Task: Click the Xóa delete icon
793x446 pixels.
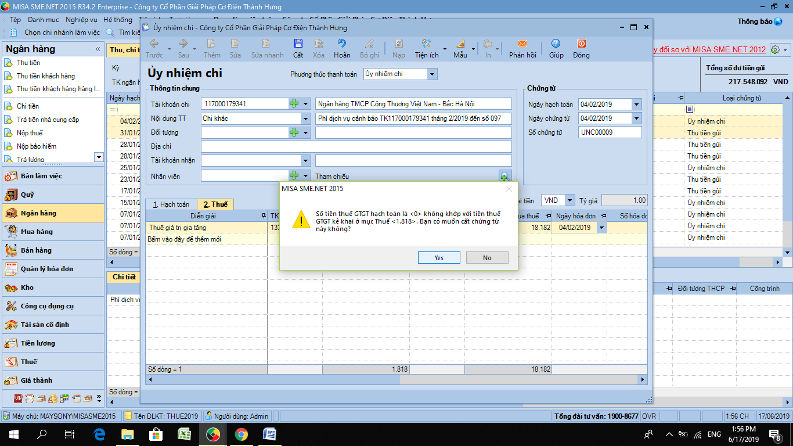Action: point(319,44)
